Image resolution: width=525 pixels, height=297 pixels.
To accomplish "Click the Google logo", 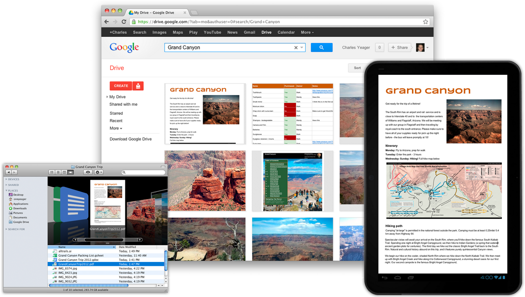I will point(124,47).
